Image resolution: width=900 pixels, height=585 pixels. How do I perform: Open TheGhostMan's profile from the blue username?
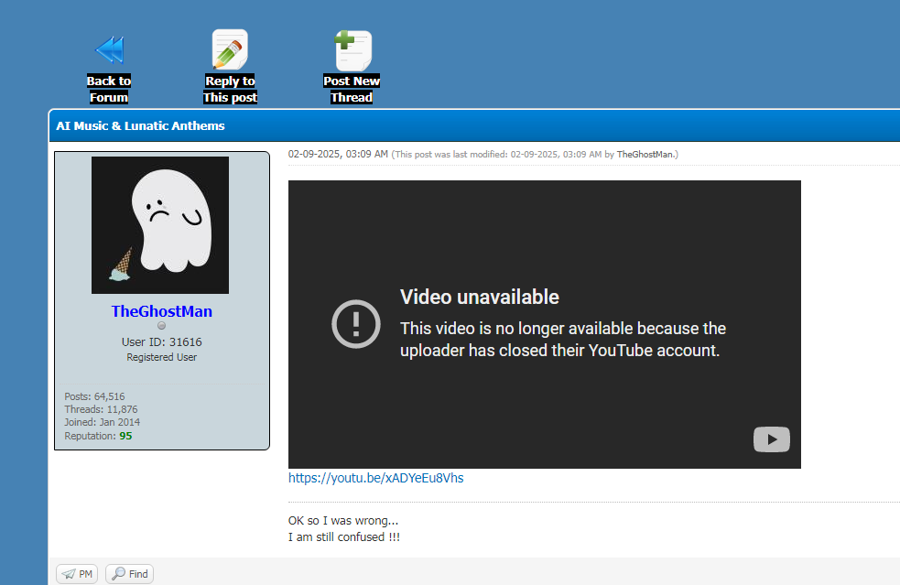[x=162, y=311]
